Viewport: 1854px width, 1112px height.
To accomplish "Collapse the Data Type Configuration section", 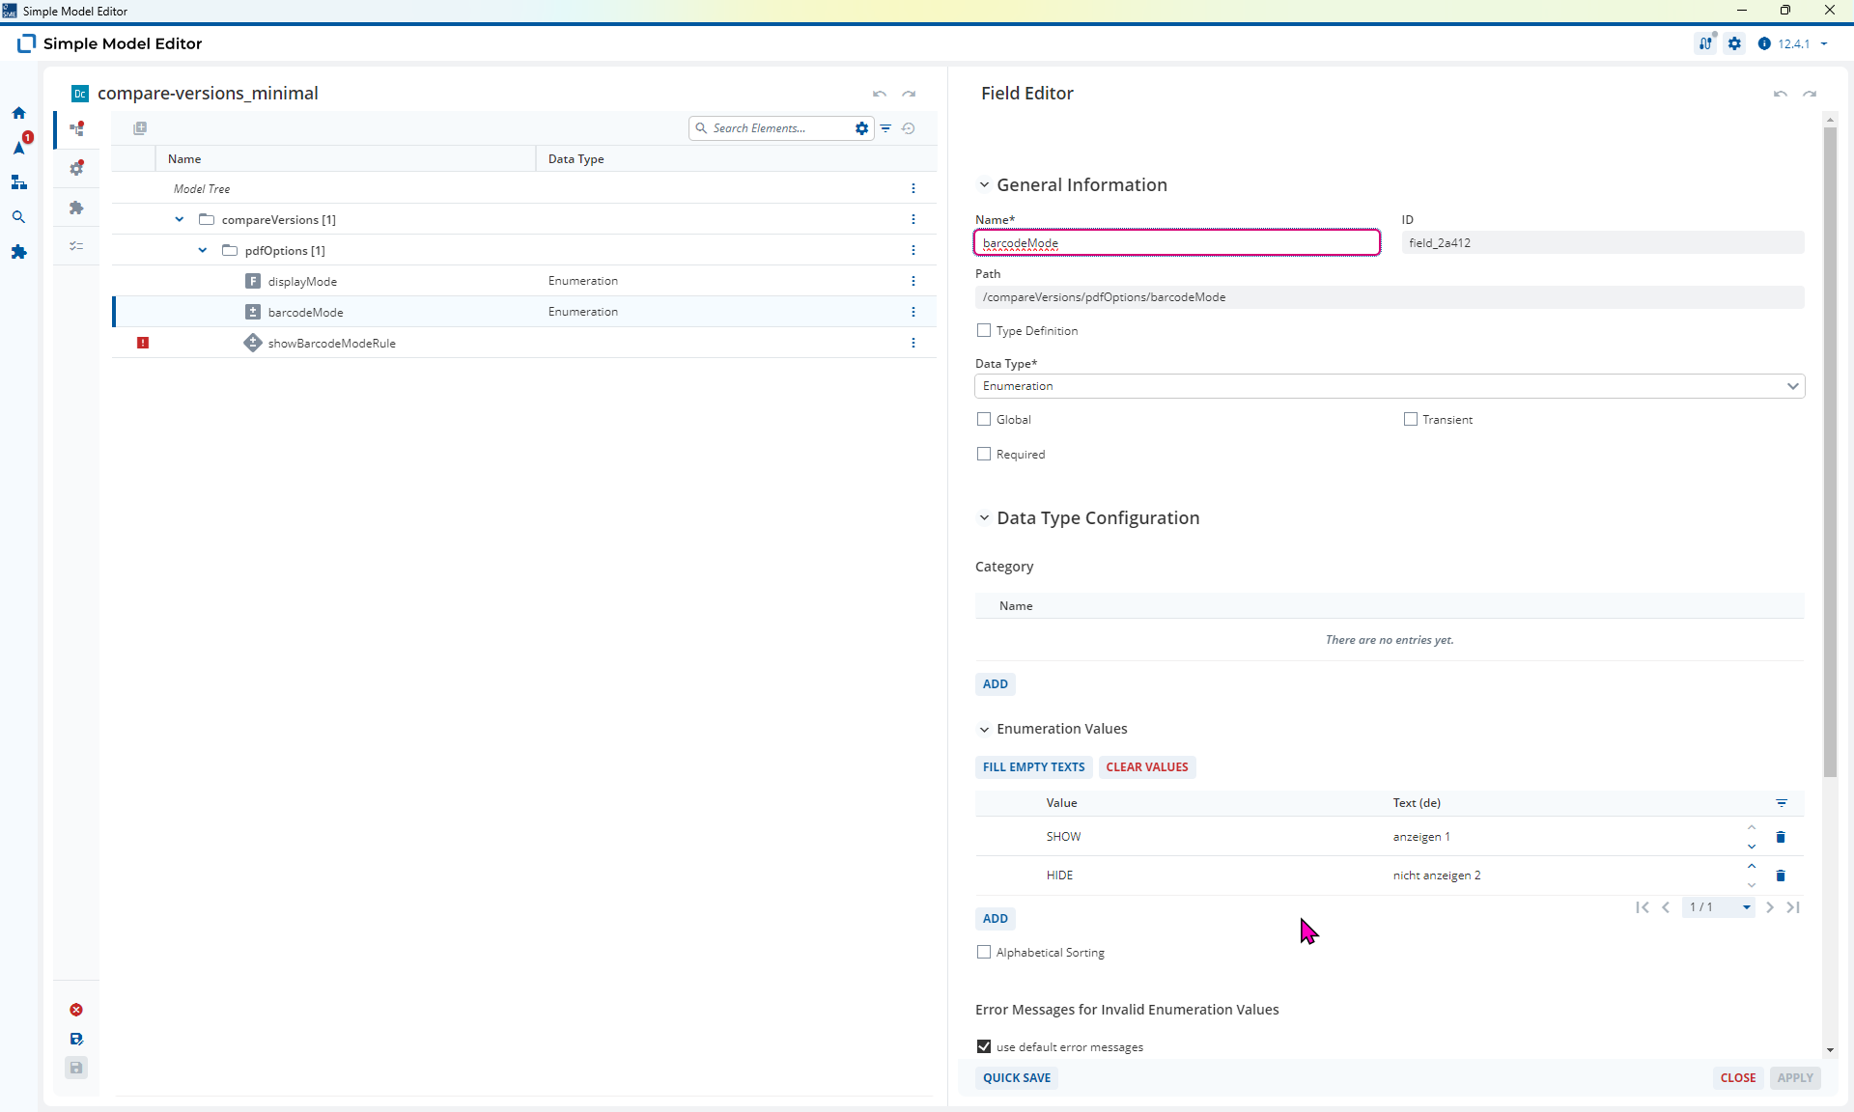I will pos(984,517).
